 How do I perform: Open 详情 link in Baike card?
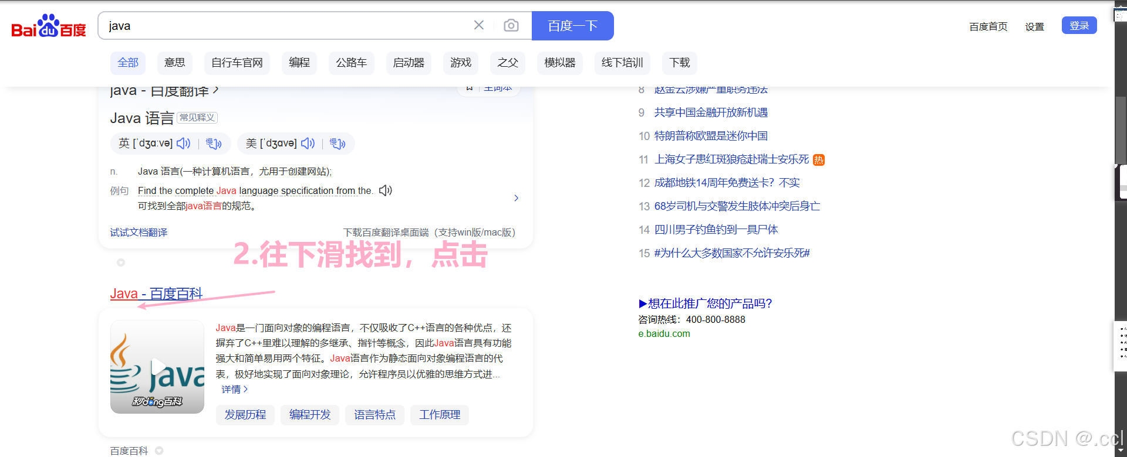[x=234, y=389]
